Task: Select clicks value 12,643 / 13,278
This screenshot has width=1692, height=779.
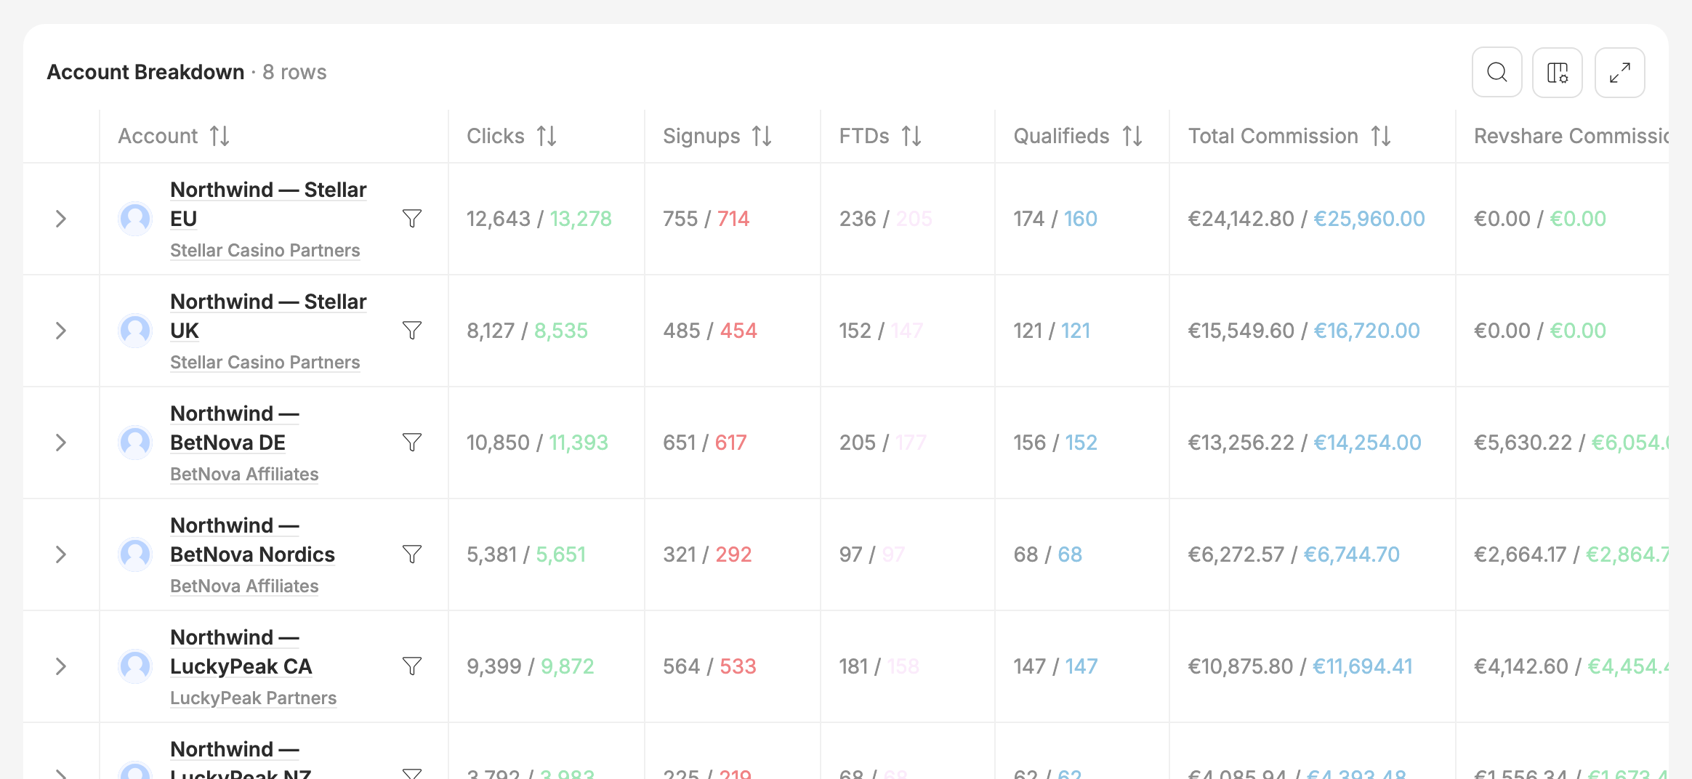Action: pyautogui.click(x=539, y=219)
